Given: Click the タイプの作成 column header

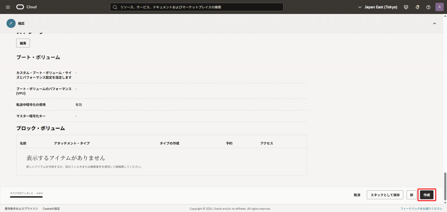Looking at the screenshot, I should tap(169, 143).
